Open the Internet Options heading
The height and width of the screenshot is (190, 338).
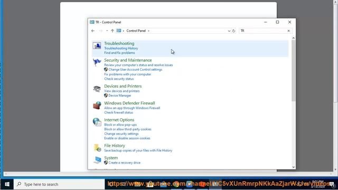click(x=119, y=120)
